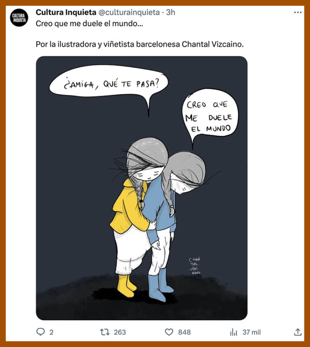Click the share upload icon
The width and height of the screenshot is (310, 347).
pyautogui.click(x=298, y=332)
